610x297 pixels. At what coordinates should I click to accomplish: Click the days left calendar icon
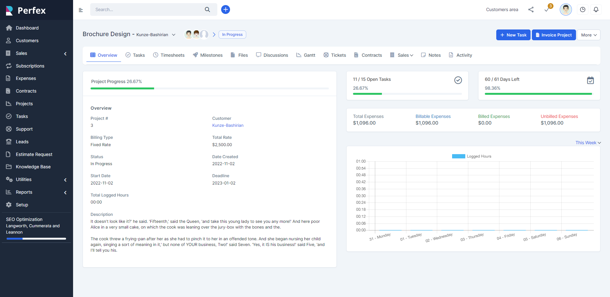[x=590, y=80]
